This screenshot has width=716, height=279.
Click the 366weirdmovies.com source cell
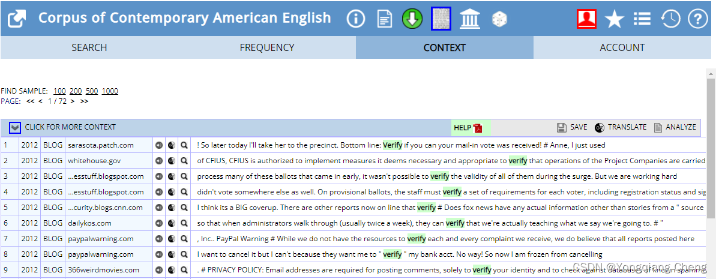(109, 270)
